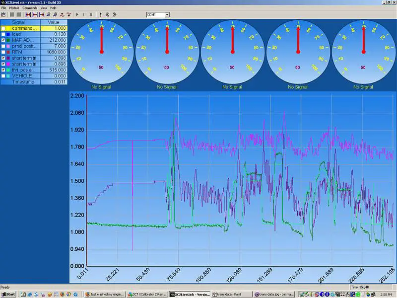Open the Module menu

[x=14, y=8]
